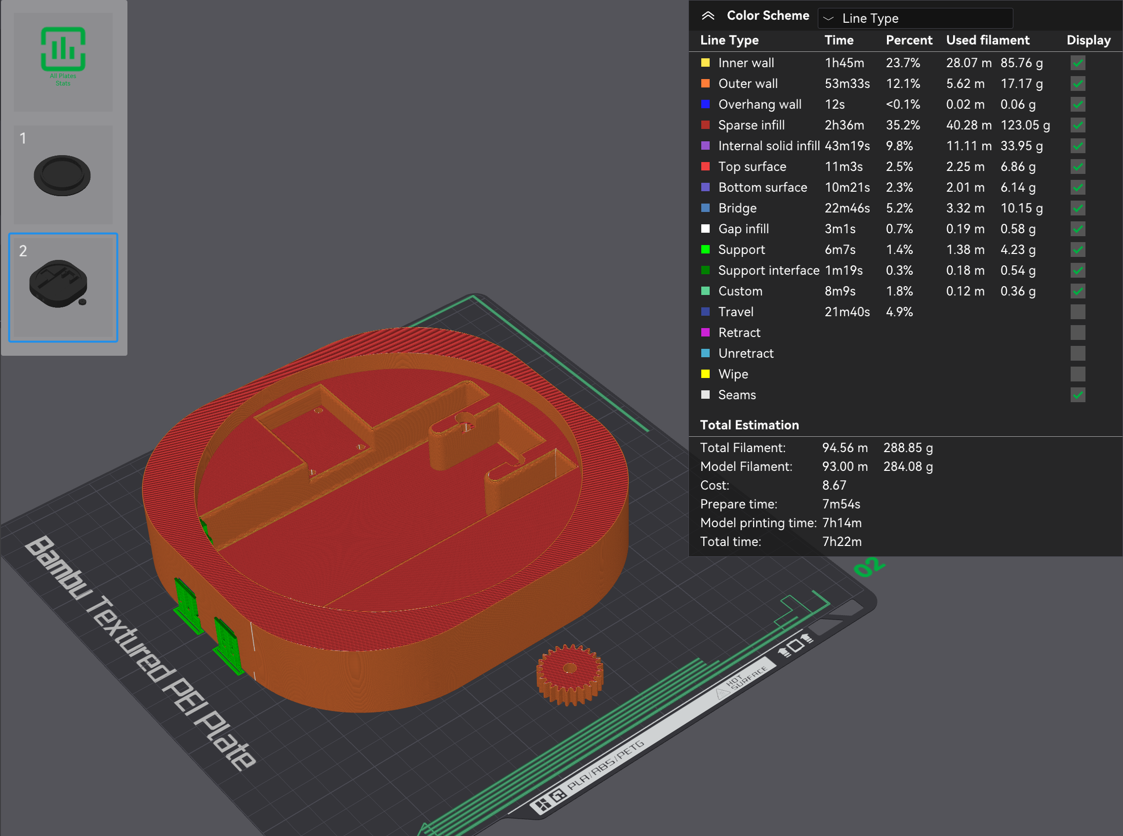Toggle display of Inner wall lines
The width and height of the screenshot is (1123, 836).
[1078, 63]
